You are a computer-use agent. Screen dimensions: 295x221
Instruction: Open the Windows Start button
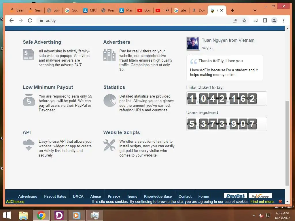coord(7,215)
